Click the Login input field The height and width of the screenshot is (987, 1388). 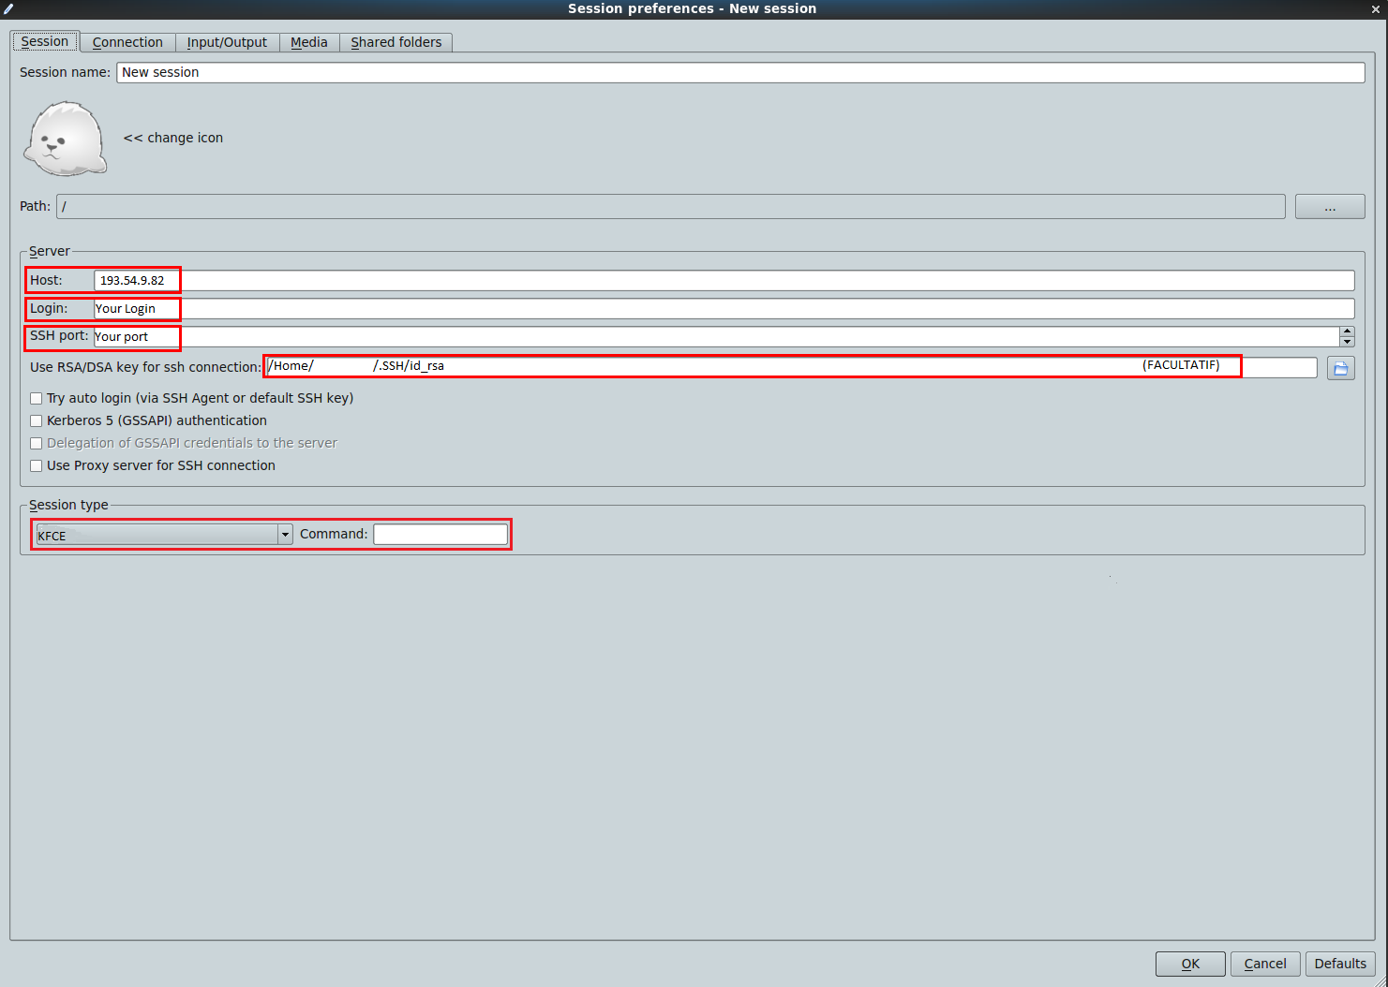coord(724,308)
